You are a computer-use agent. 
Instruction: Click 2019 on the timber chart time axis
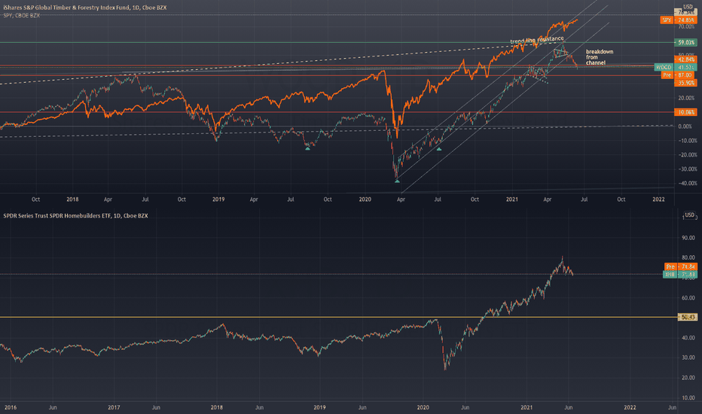pos(218,199)
